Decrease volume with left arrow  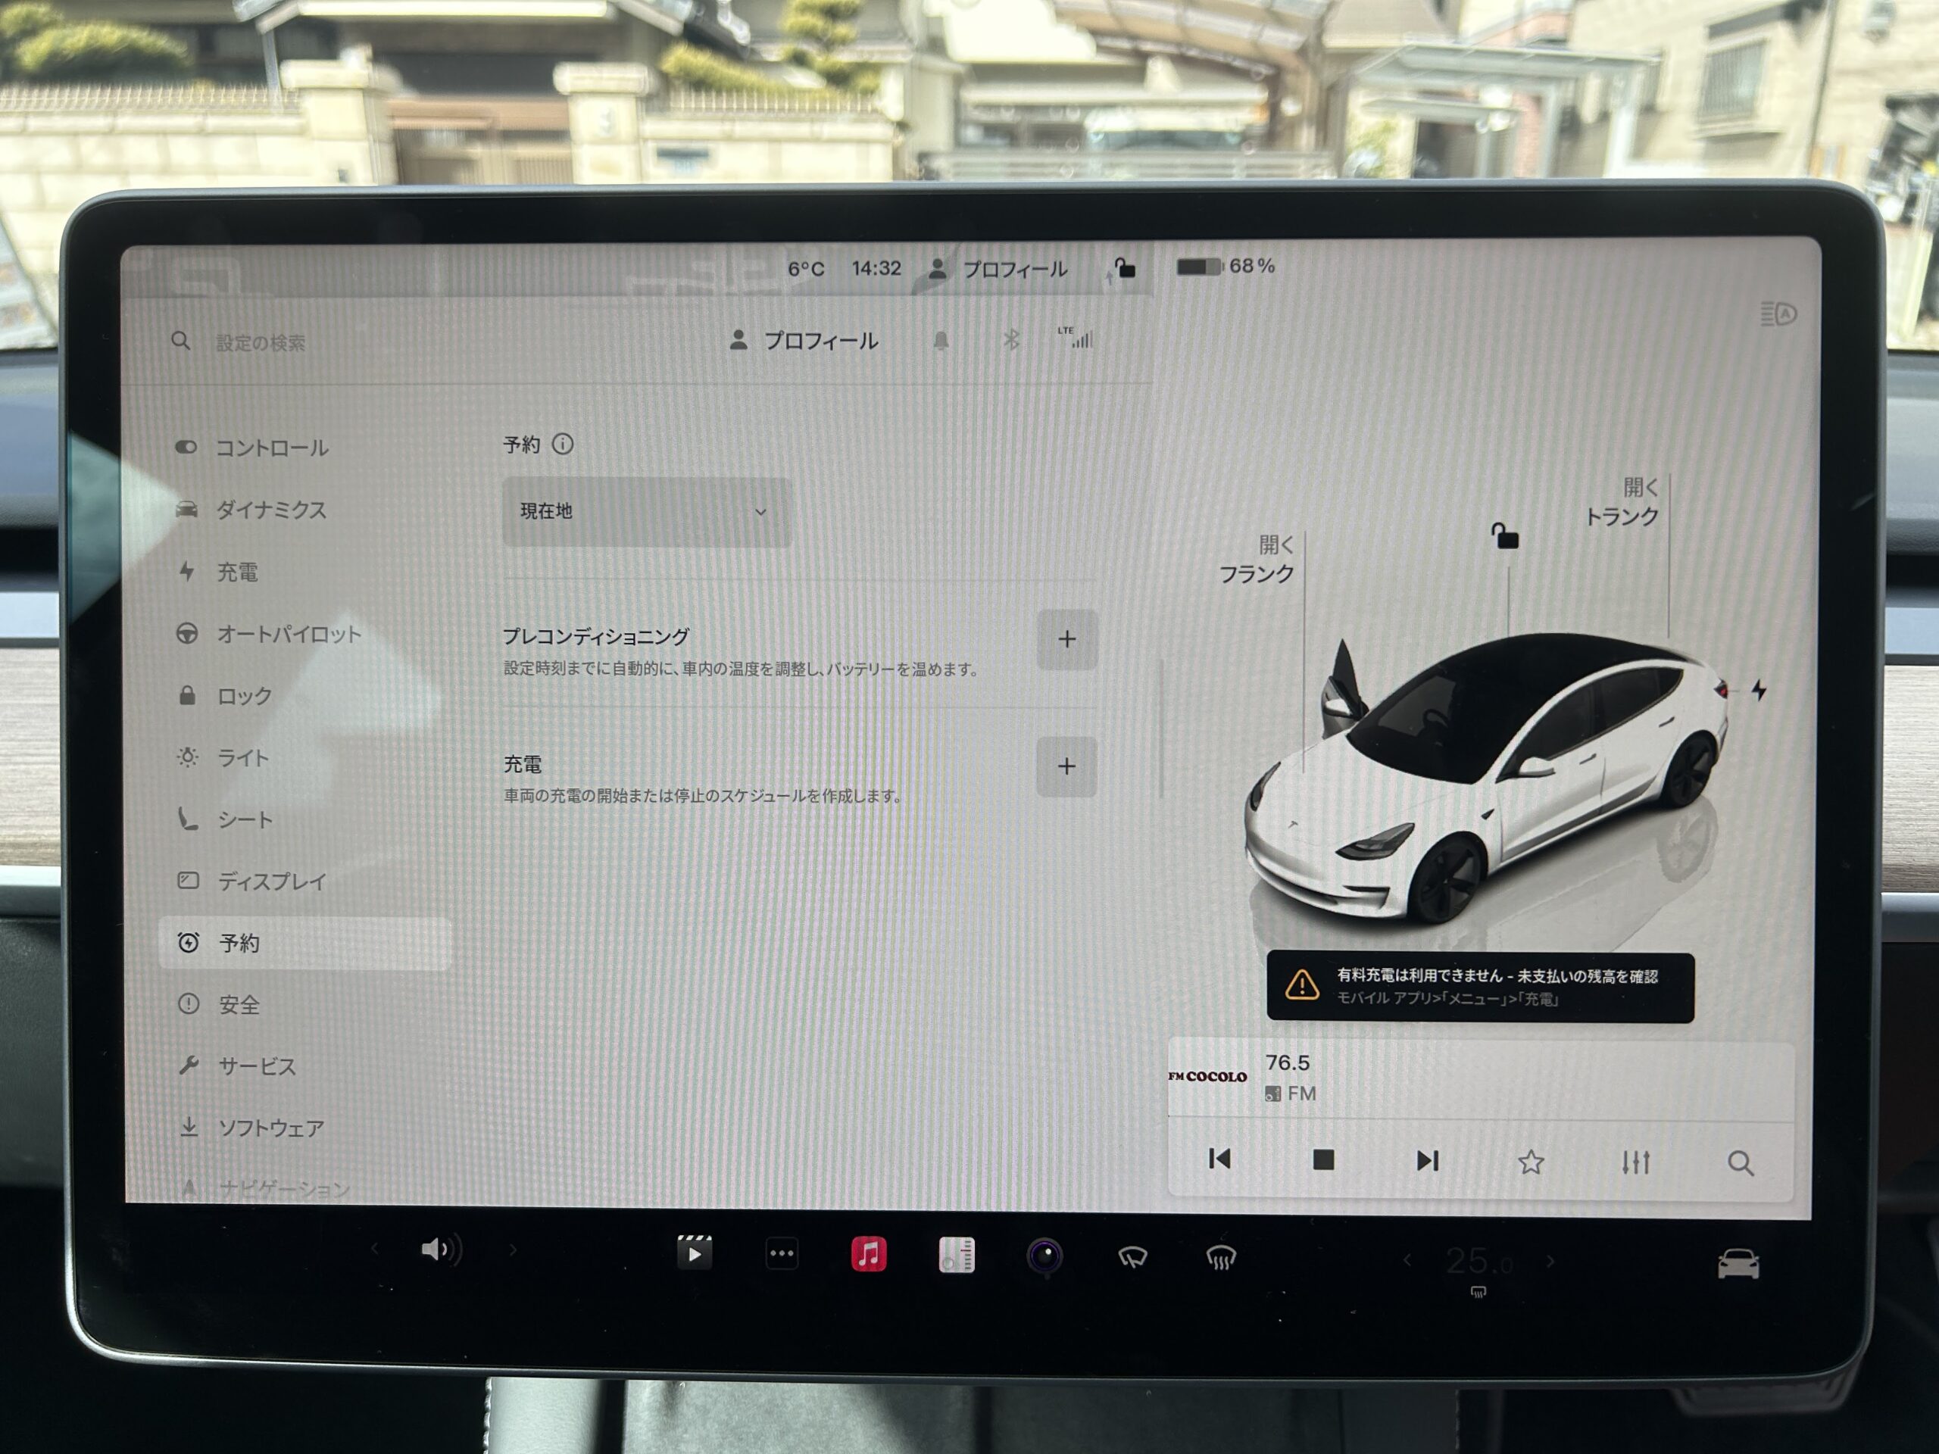375,1249
